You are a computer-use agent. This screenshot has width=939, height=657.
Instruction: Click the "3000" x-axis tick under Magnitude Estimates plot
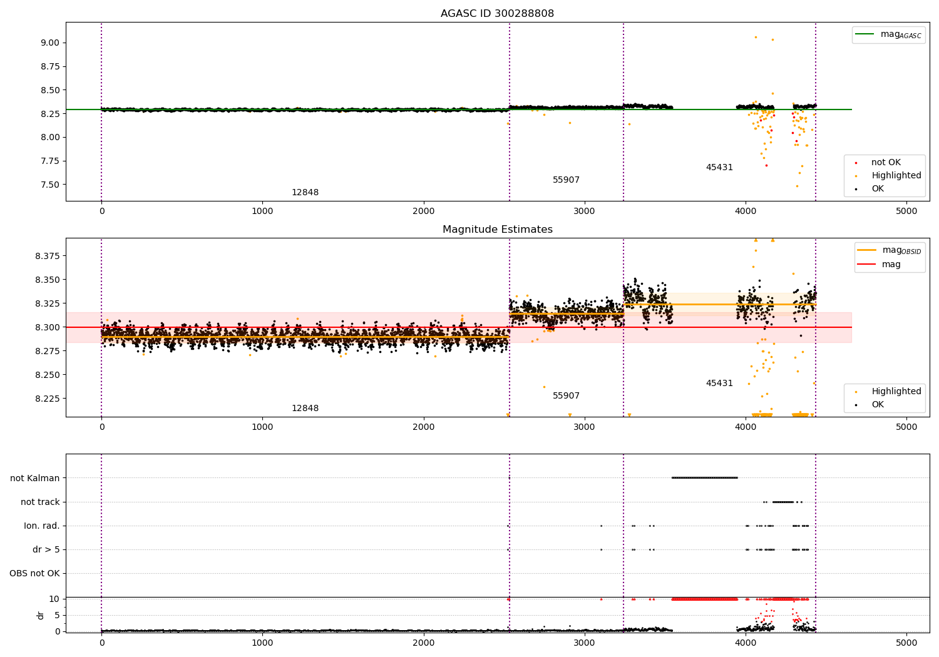pos(585,427)
